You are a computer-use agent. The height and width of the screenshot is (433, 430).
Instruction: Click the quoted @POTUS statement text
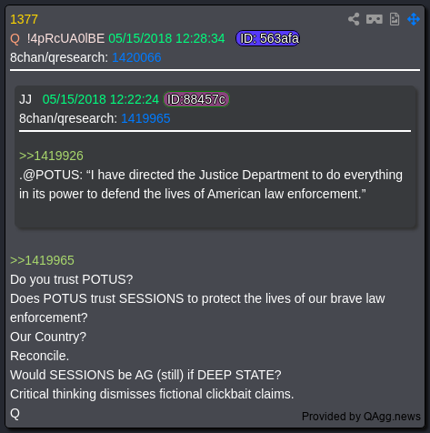click(x=211, y=185)
